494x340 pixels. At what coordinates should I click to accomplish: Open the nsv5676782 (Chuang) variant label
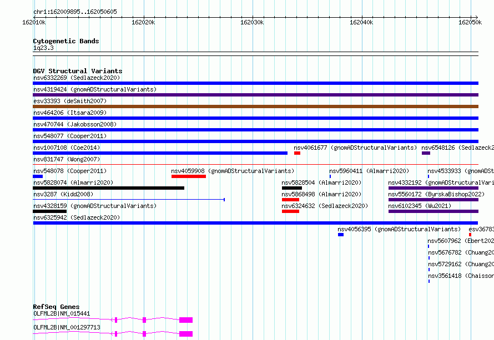pyautogui.click(x=461, y=252)
